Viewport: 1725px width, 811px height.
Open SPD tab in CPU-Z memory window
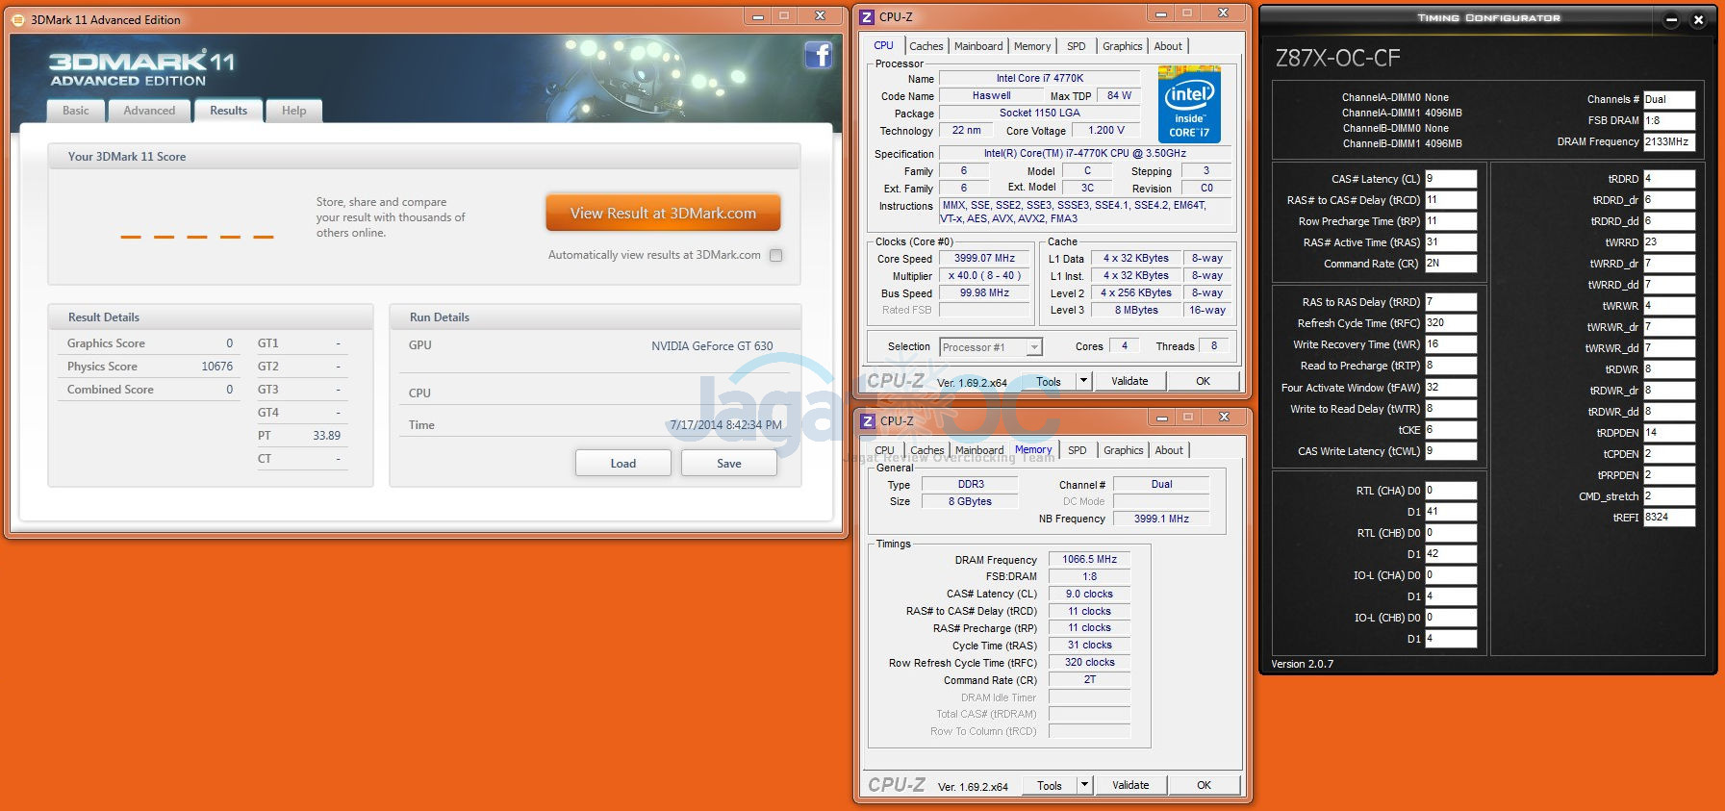pos(1077,450)
